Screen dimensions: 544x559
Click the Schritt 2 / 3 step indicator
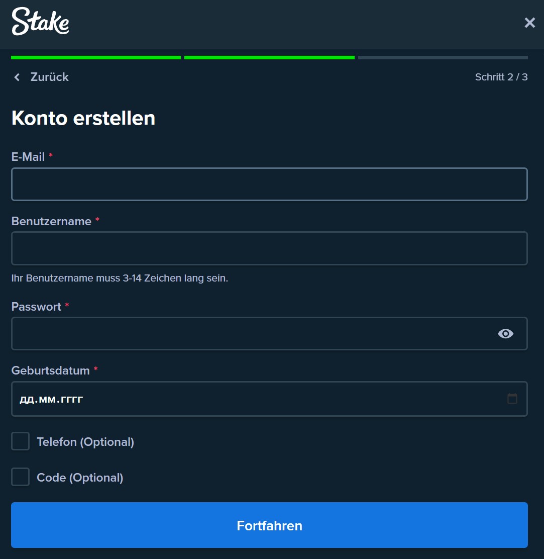501,77
